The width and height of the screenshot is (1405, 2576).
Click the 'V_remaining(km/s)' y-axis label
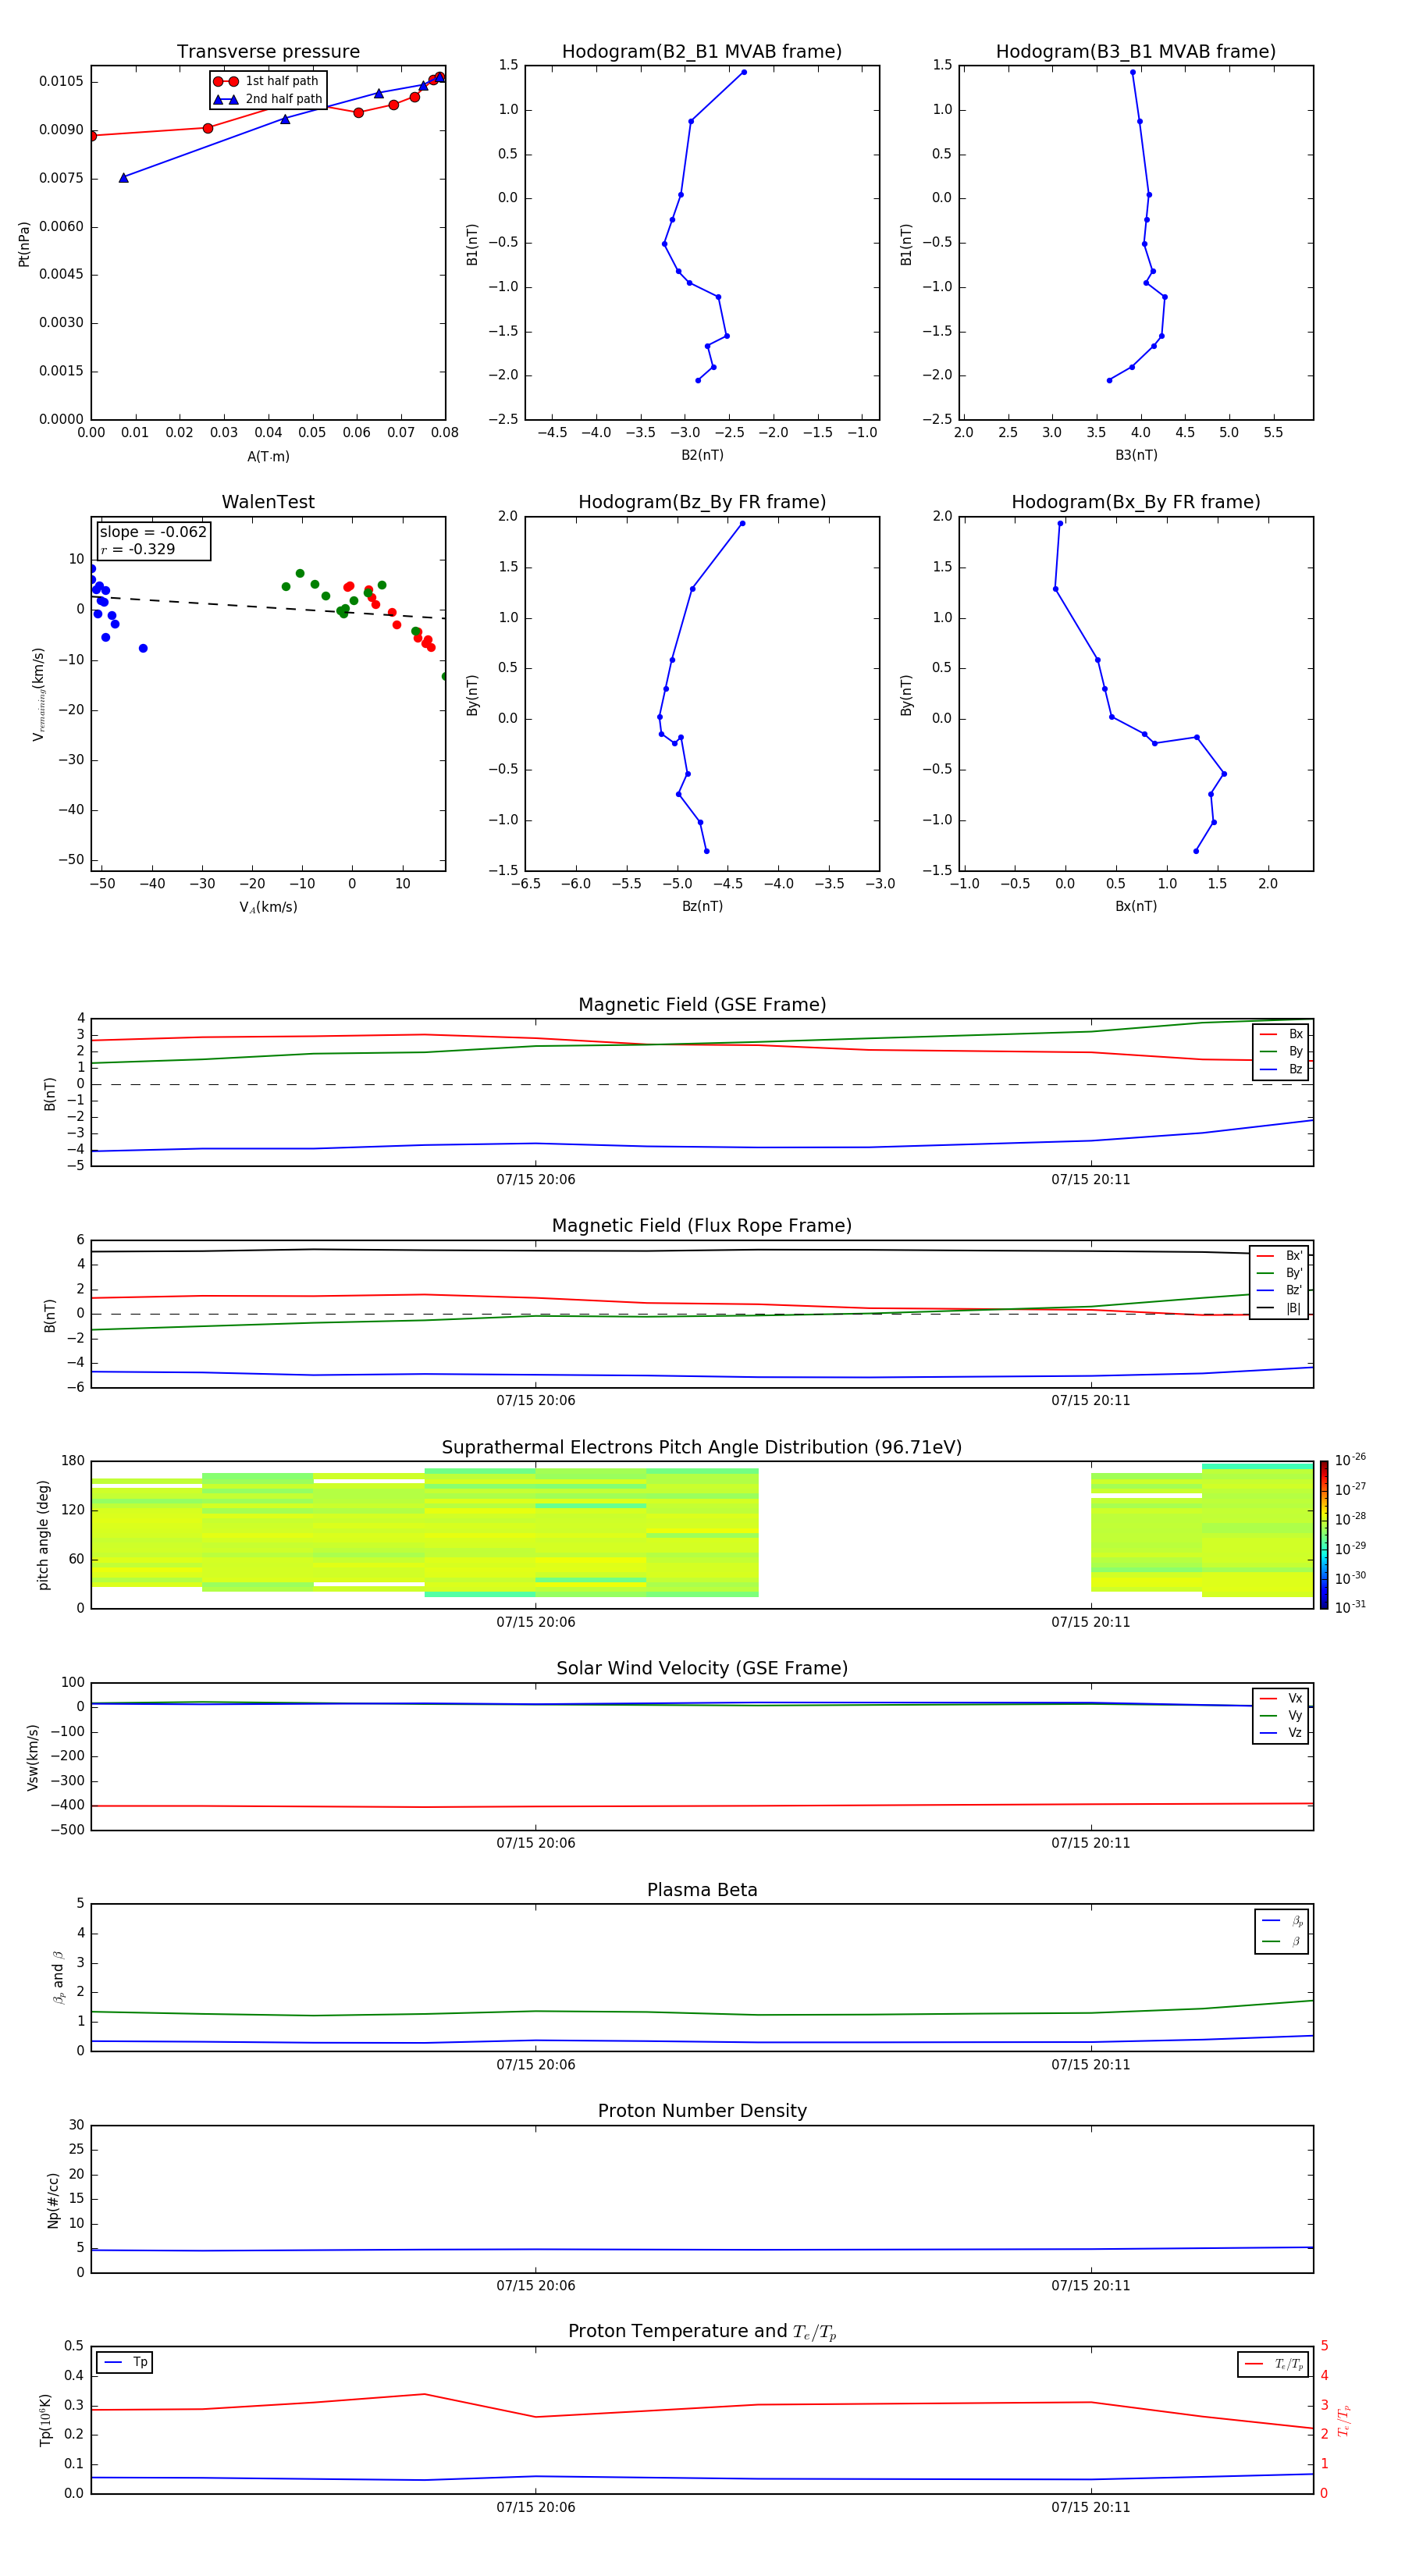pos(39,694)
